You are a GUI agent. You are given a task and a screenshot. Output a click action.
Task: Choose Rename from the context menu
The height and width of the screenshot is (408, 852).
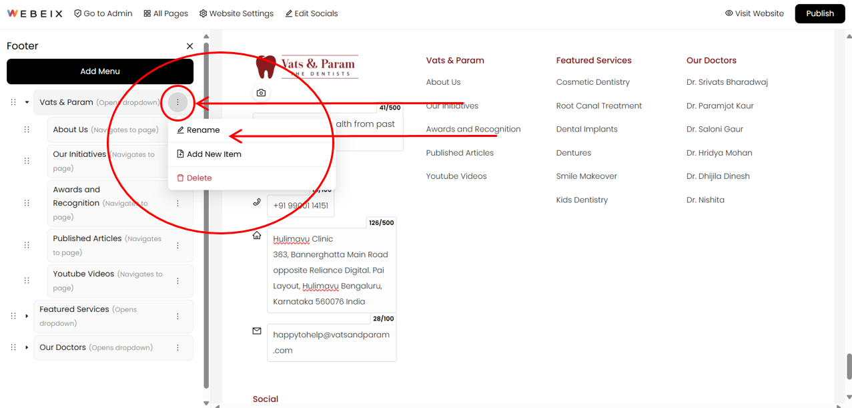pyautogui.click(x=251, y=130)
